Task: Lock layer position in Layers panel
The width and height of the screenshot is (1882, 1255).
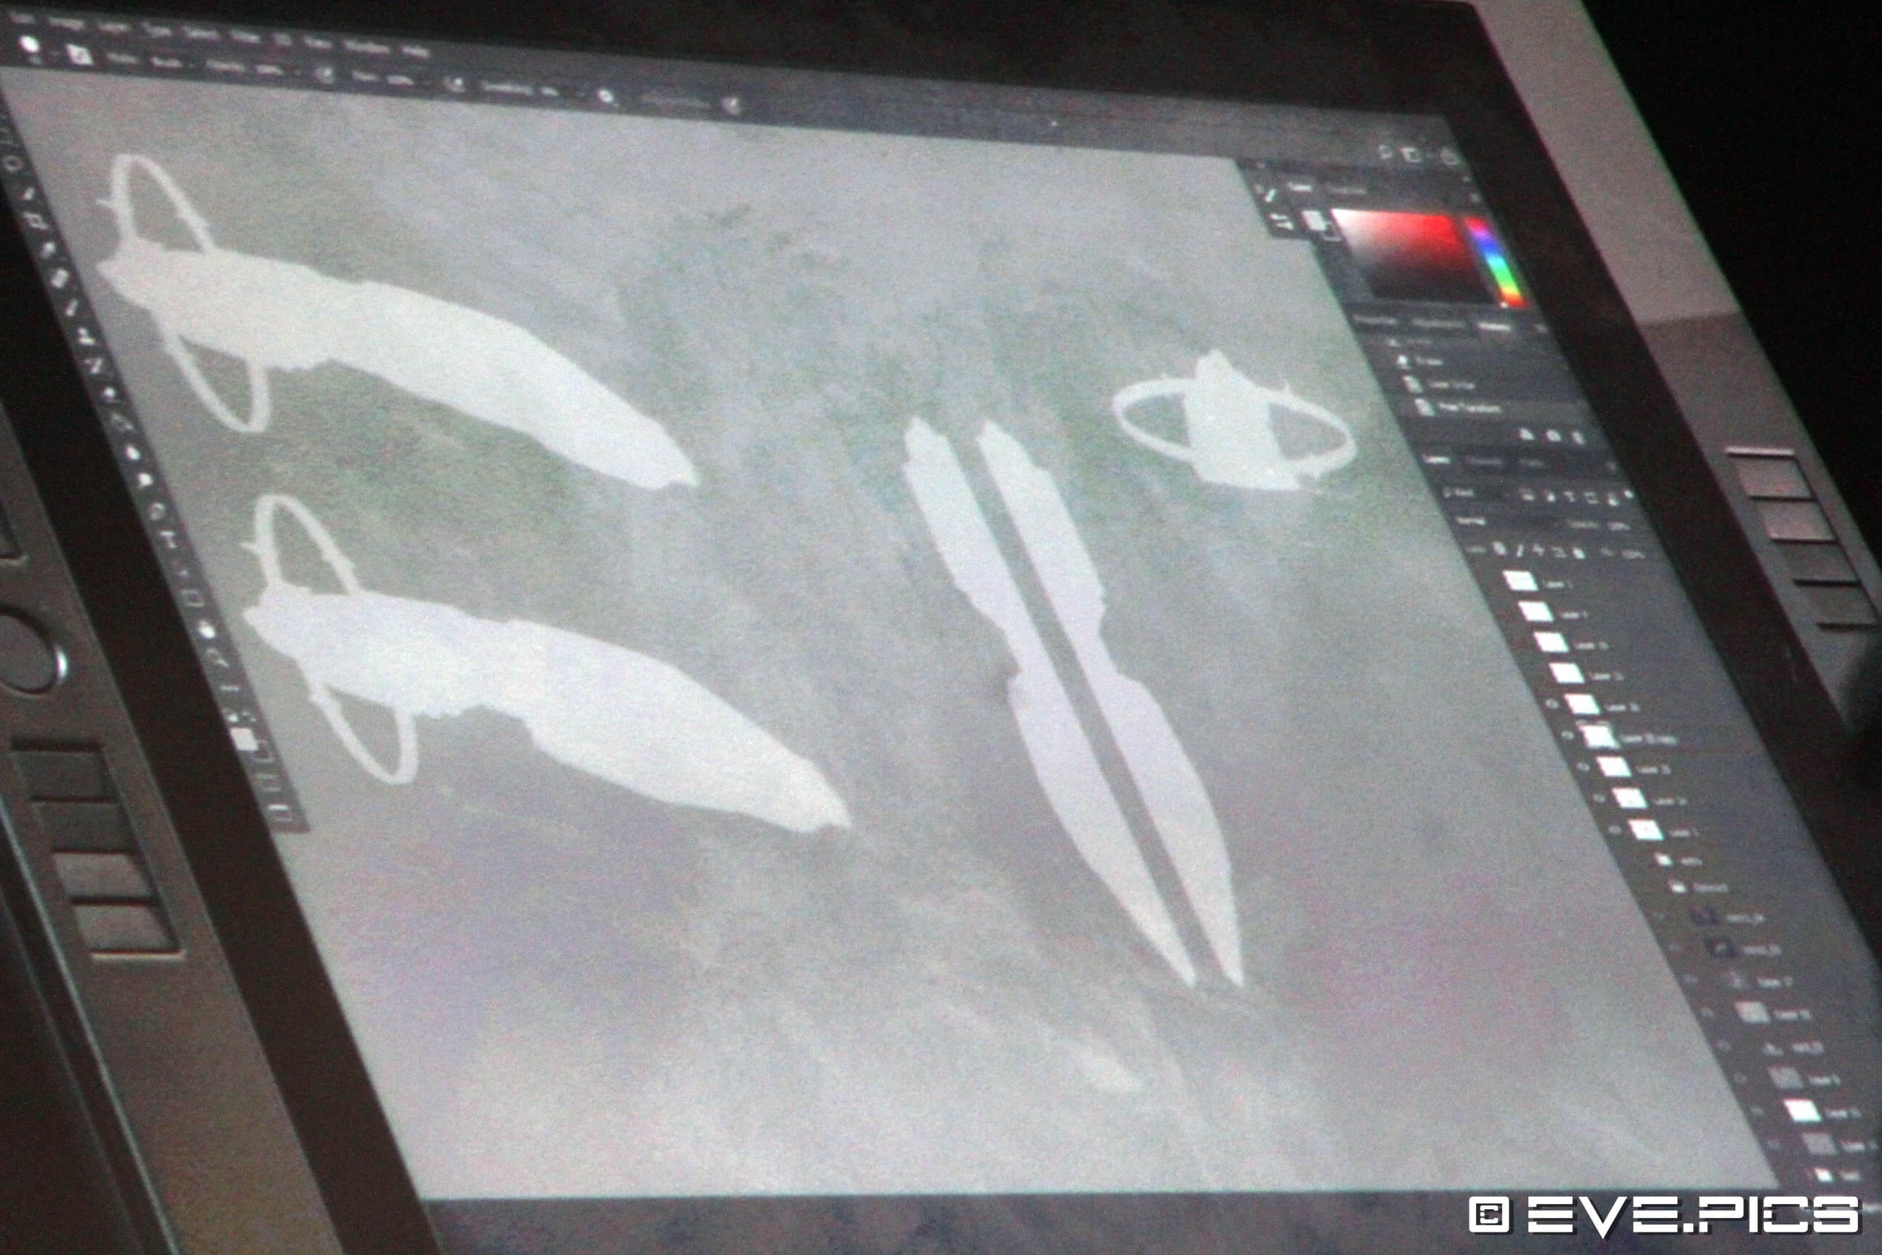Action: 1537,551
